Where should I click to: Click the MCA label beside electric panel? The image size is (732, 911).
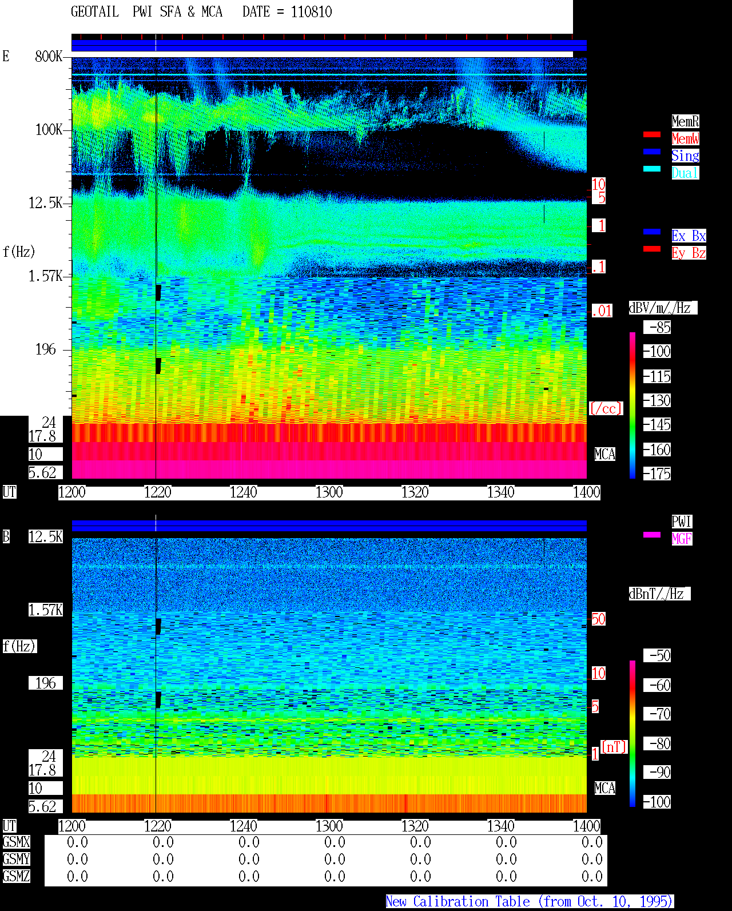(605, 455)
